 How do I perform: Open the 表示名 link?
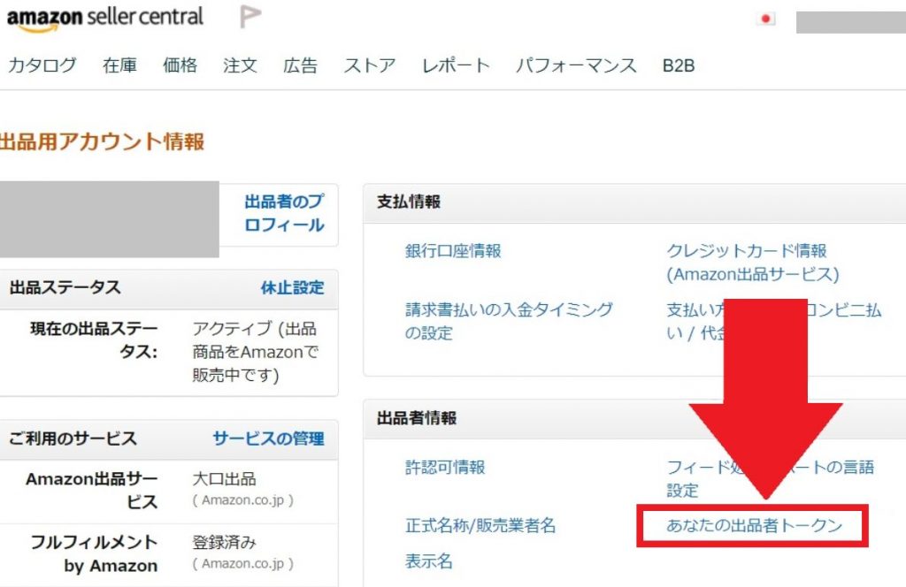click(x=429, y=561)
